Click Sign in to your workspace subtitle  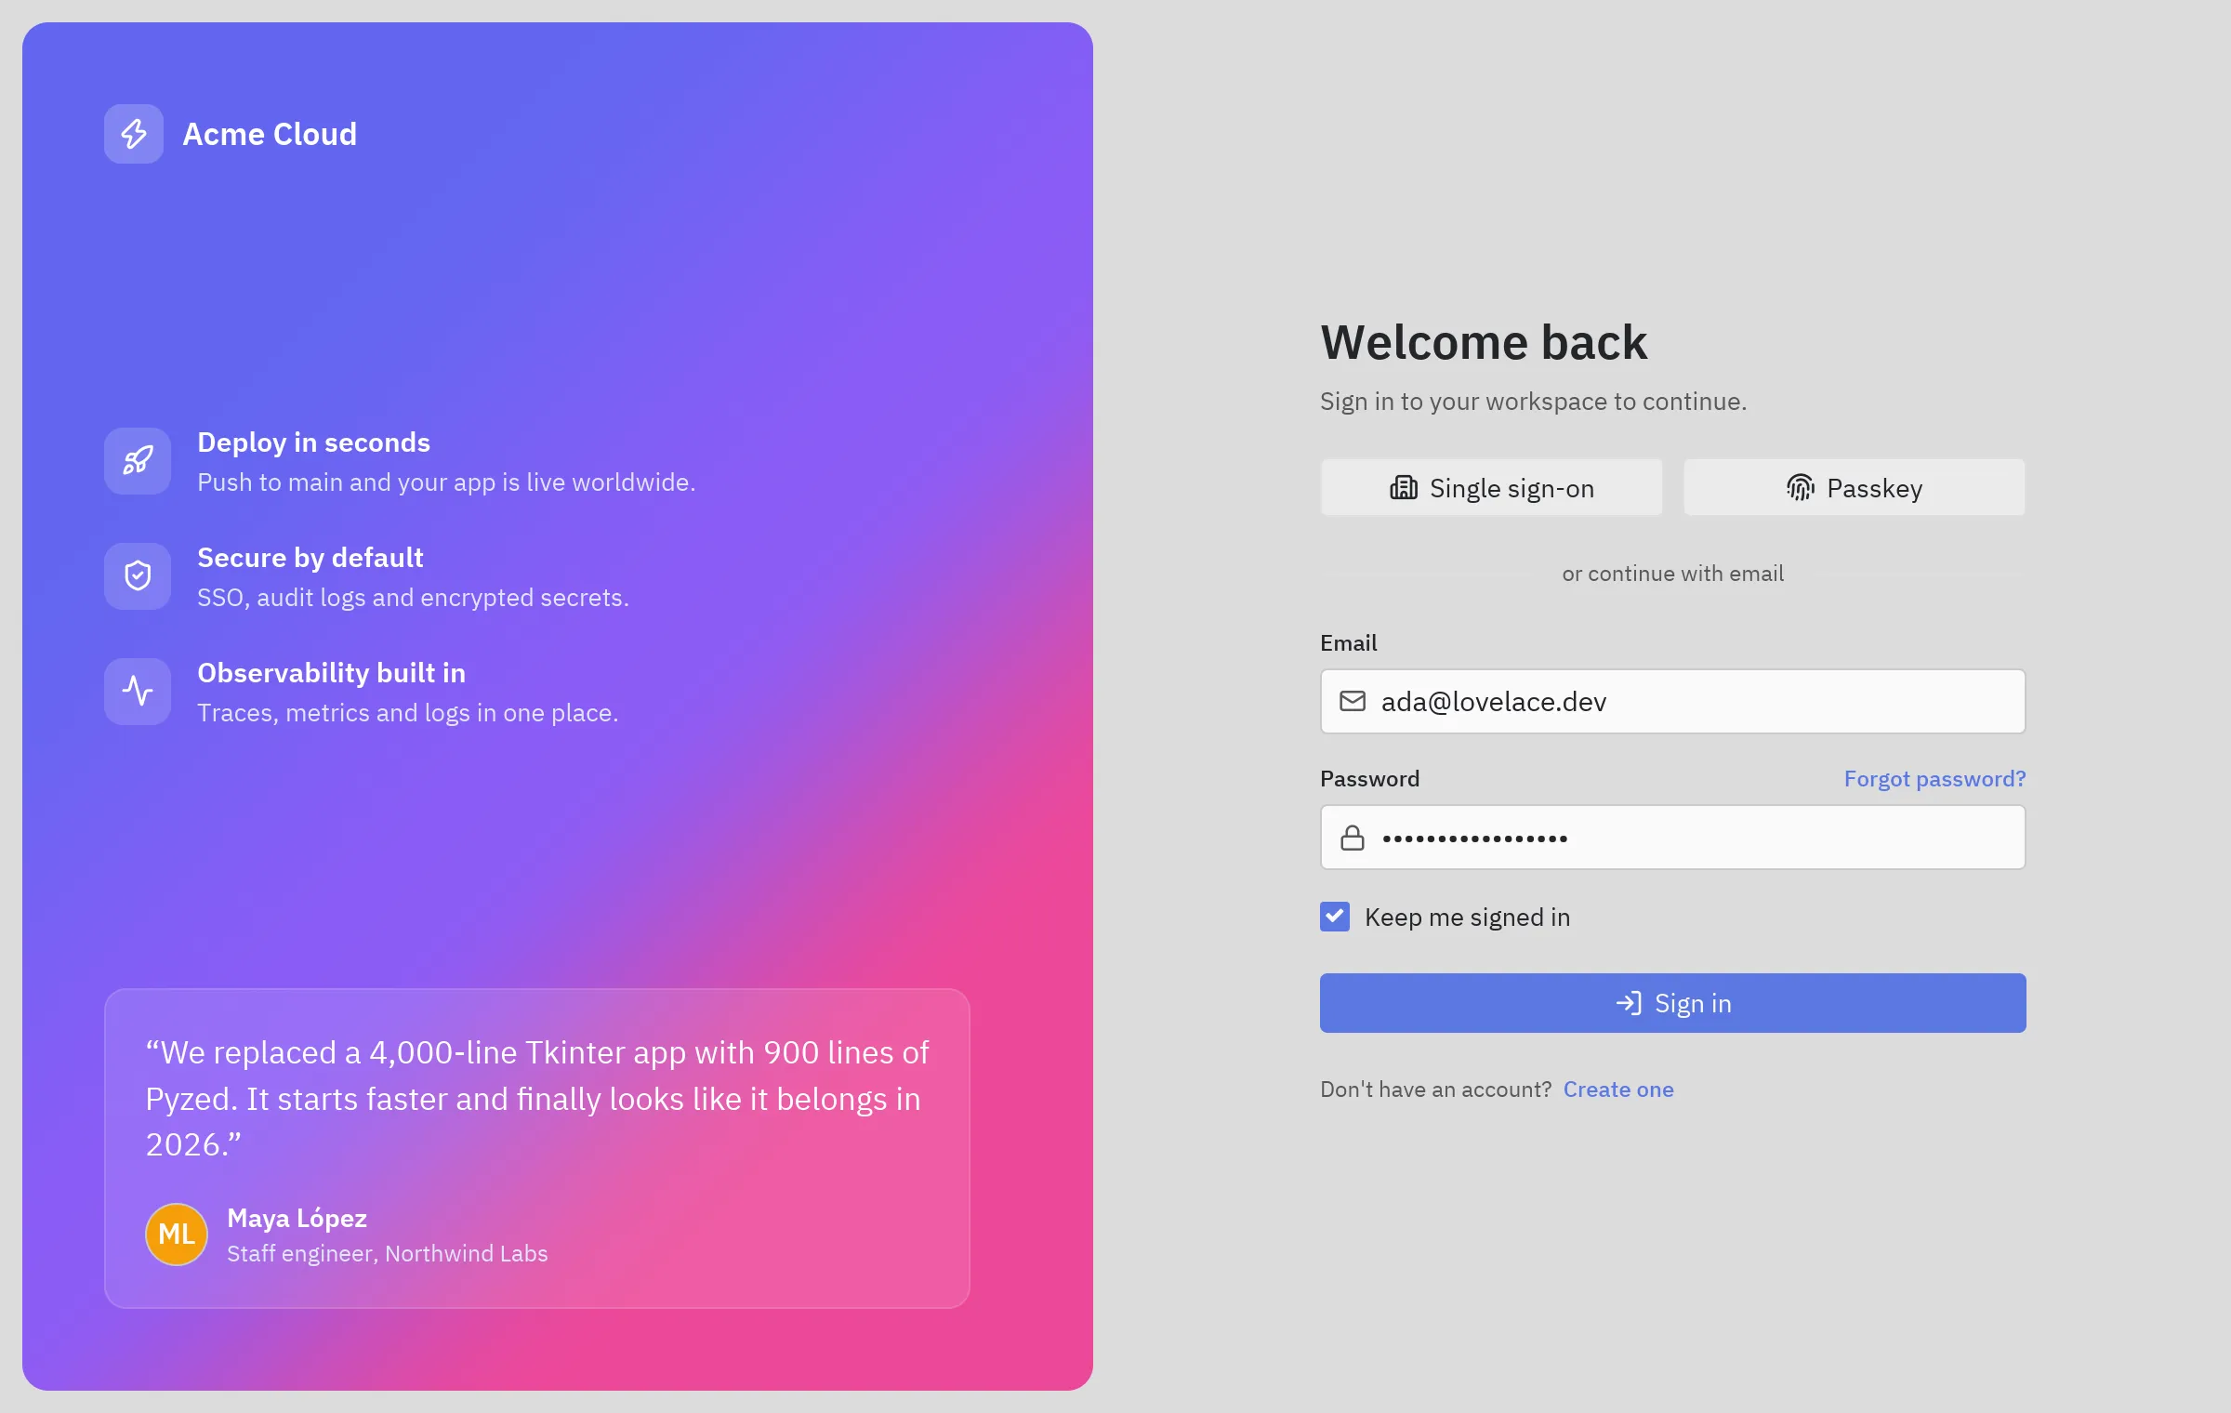pos(1534,402)
